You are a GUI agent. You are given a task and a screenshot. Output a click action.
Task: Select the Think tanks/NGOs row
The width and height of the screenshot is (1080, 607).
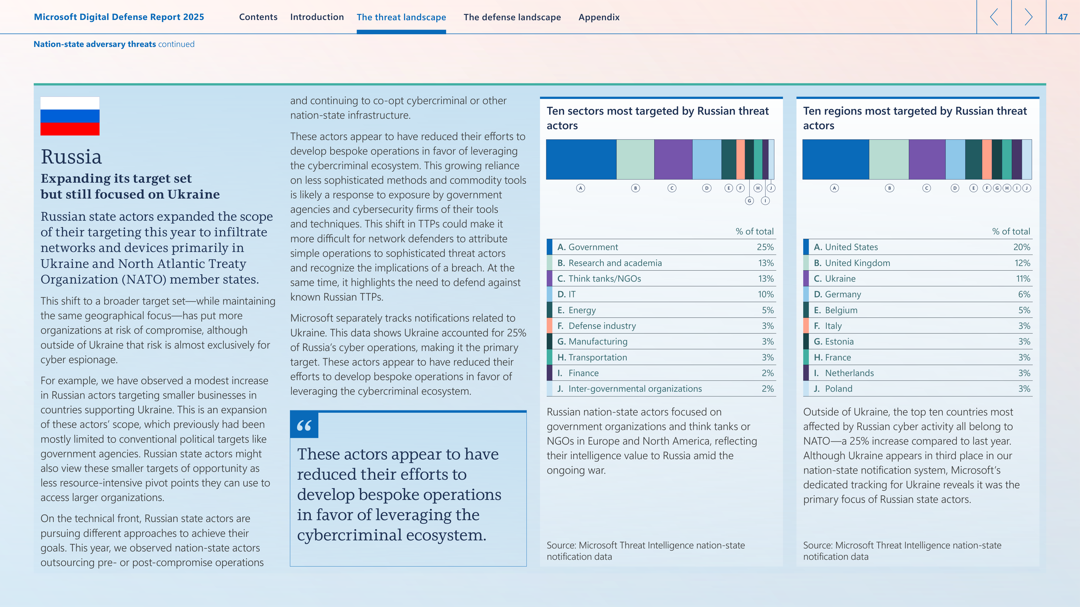pos(661,279)
